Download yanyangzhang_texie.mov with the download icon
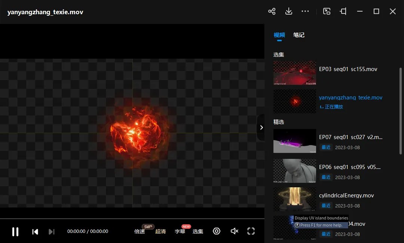The image size is (404, 243). pyautogui.click(x=288, y=11)
